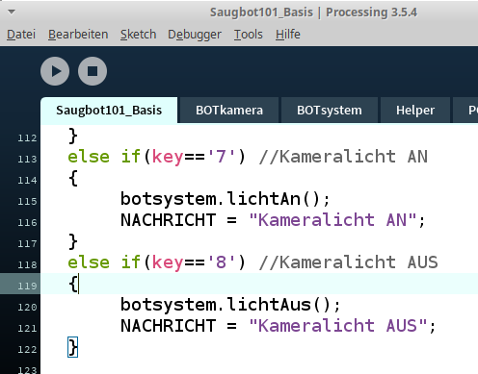Image resolution: width=478 pixels, height=374 pixels.
Task: Open the Sketch menu
Action: pos(138,35)
